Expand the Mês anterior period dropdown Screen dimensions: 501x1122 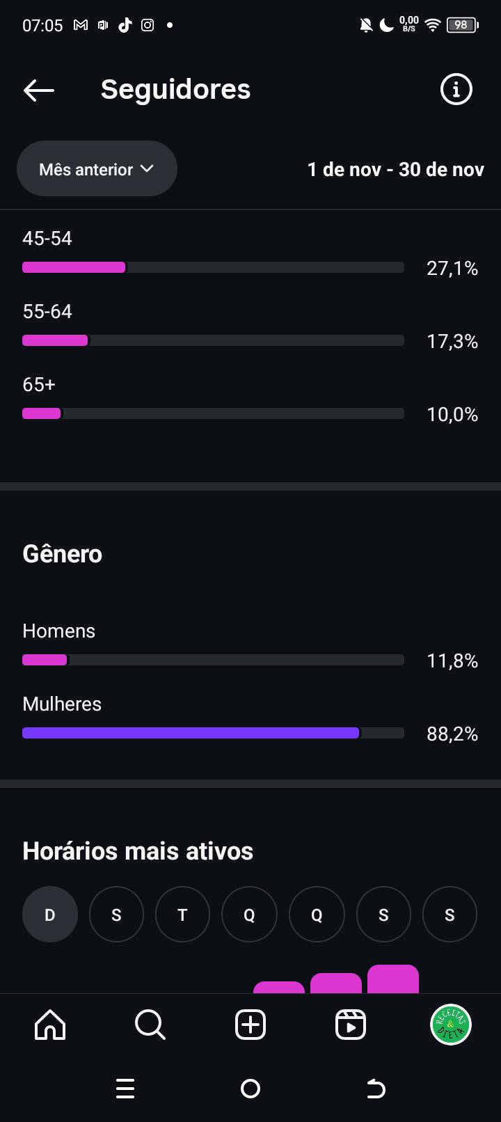tap(97, 169)
